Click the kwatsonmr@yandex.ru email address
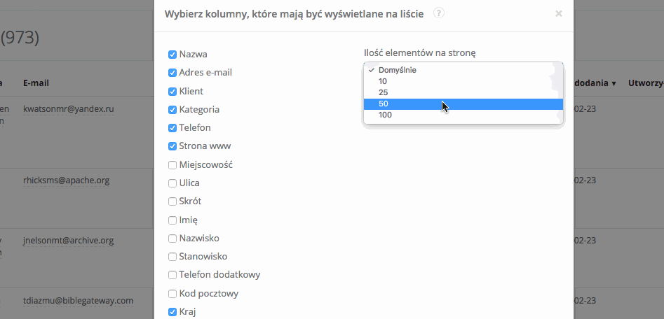 [x=68, y=109]
